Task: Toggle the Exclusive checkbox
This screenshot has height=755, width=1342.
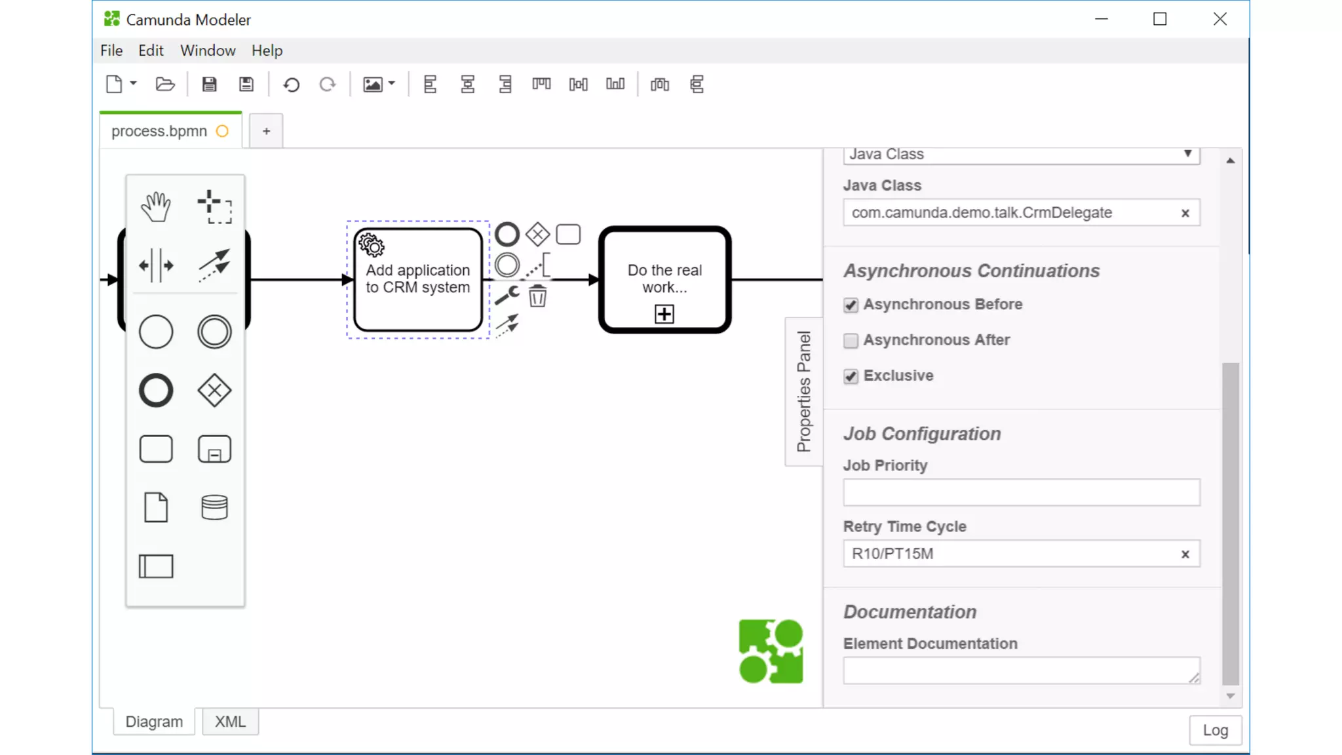Action: click(x=851, y=376)
